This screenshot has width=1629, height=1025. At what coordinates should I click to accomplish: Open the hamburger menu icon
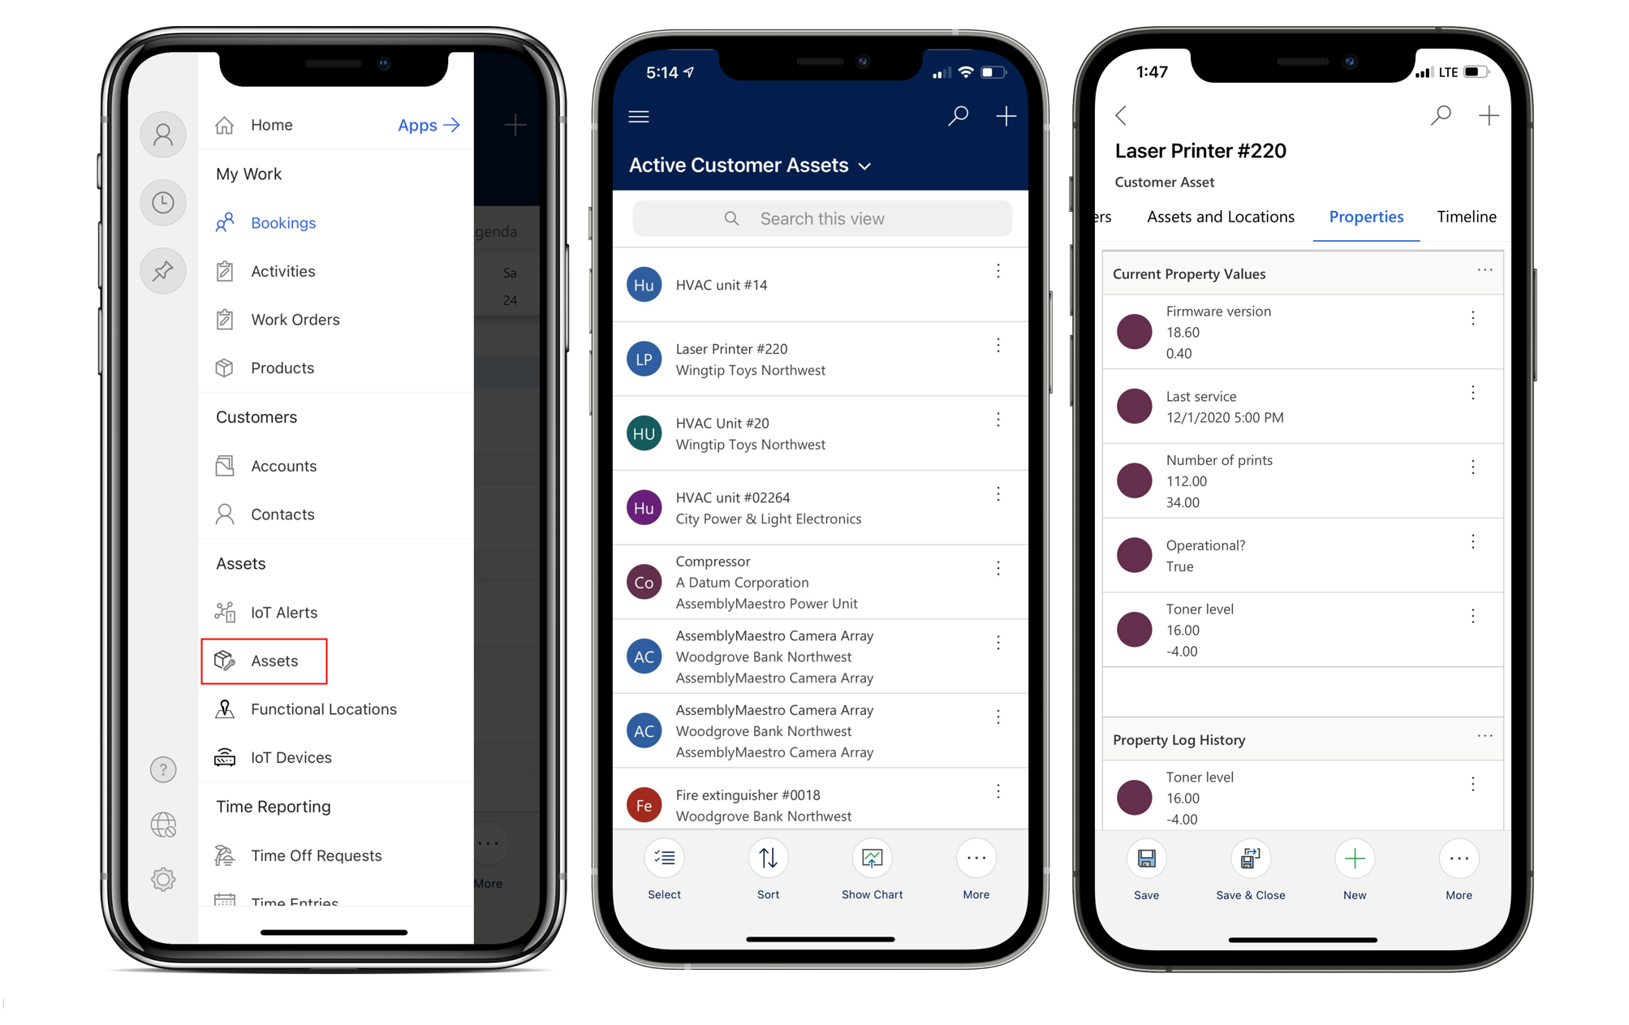[639, 117]
